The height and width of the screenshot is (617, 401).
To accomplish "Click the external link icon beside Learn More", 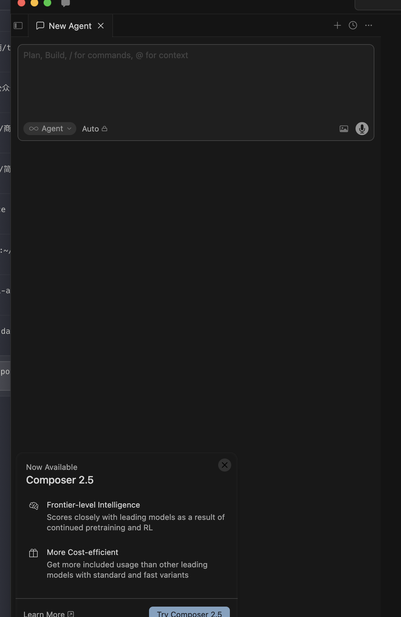I will pos(71,614).
